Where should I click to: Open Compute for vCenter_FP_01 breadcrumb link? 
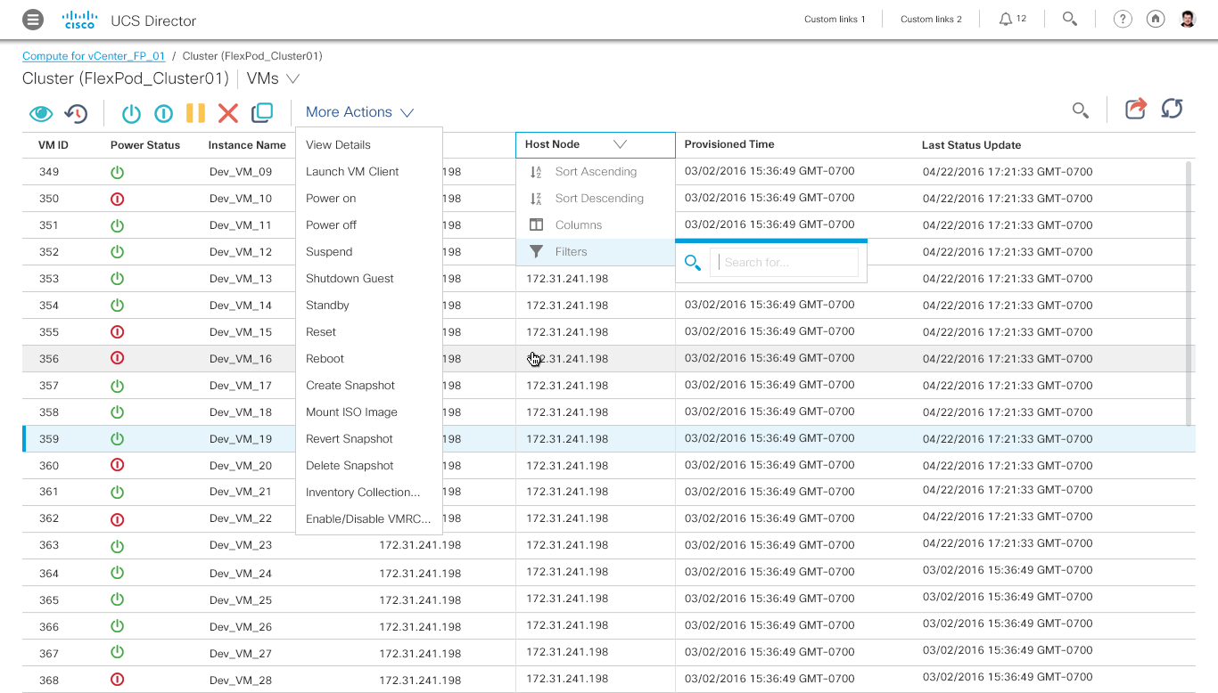(x=94, y=56)
